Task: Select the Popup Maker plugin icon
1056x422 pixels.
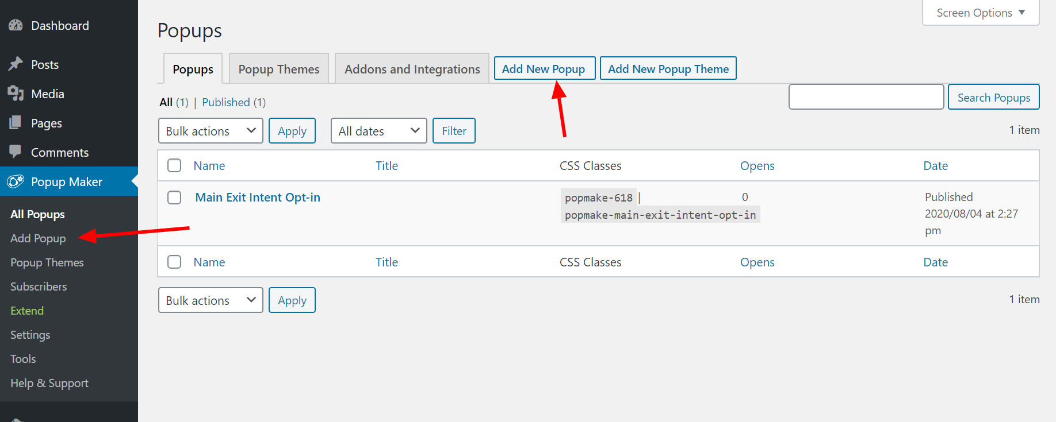Action: (x=16, y=181)
